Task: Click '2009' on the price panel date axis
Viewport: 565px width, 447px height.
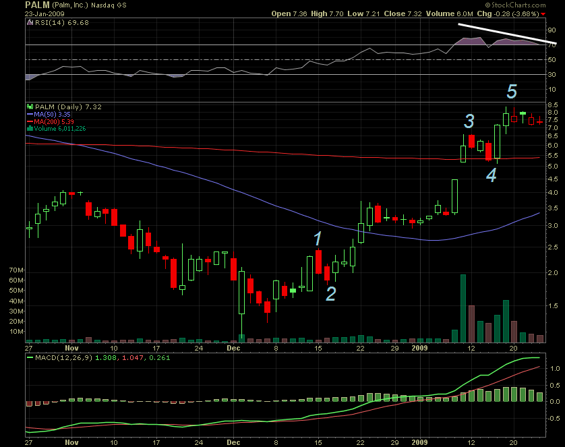Action: coord(420,349)
